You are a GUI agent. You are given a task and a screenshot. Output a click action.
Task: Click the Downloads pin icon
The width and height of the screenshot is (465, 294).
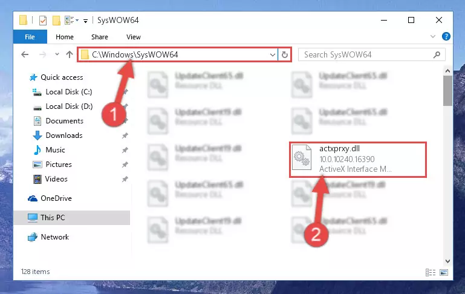coord(125,136)
